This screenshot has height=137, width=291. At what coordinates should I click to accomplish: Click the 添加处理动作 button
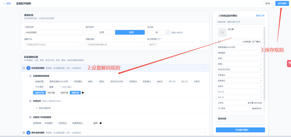pyautogui.click(x=43, y=108)
